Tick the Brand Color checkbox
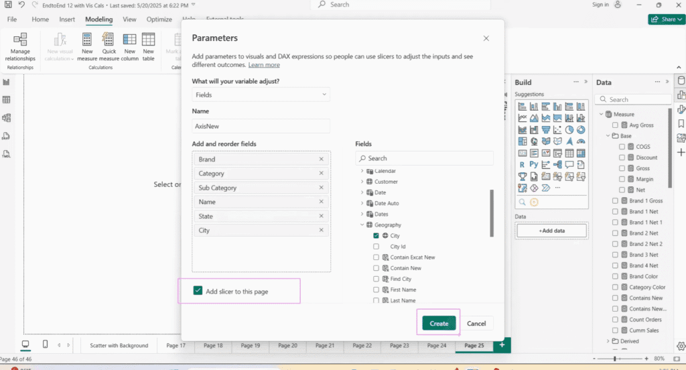 [615, 276]
